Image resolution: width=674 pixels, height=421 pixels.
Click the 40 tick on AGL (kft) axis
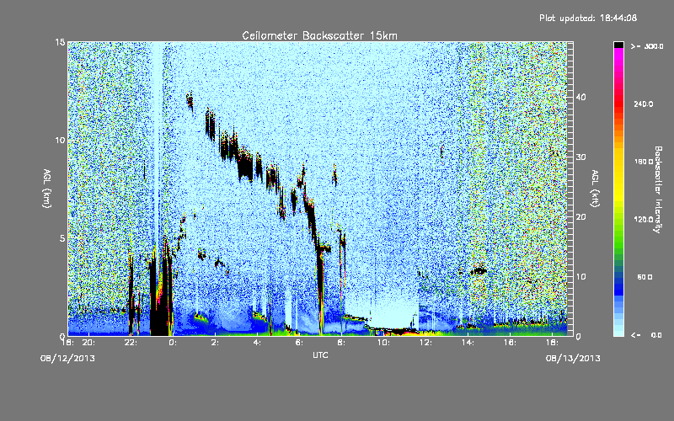point(580,97)
